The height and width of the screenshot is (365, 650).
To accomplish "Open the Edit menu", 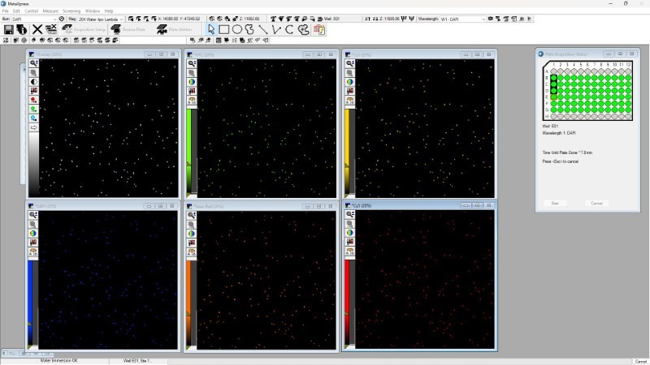I will [x=16, y=11].
